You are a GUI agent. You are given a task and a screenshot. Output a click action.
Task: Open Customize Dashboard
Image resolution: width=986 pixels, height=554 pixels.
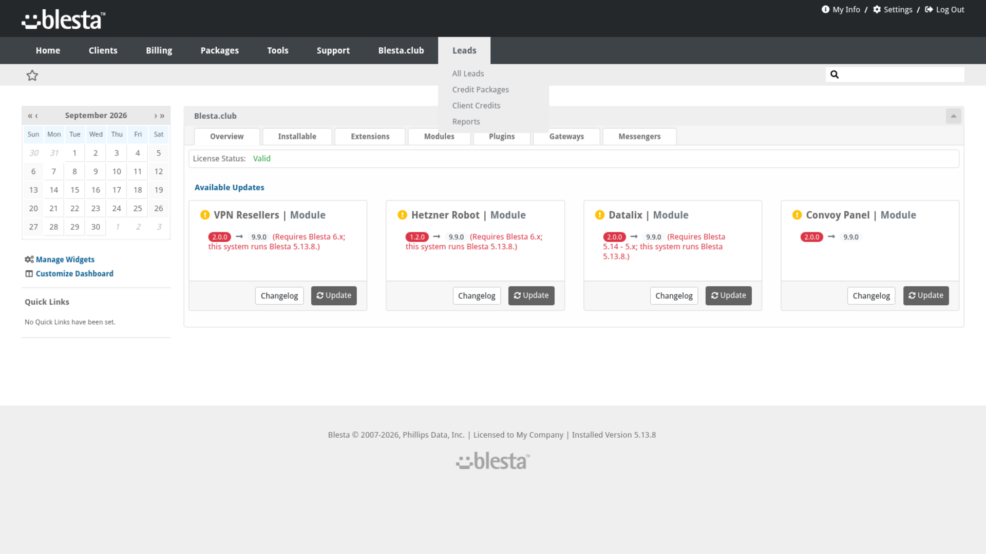[x=74, y=274]
